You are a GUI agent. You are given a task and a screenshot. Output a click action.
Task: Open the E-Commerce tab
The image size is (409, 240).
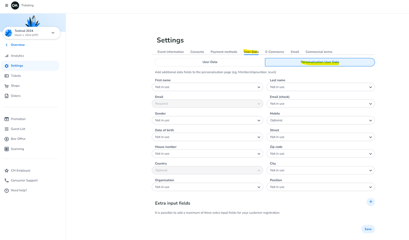click(x=274, y=52)
